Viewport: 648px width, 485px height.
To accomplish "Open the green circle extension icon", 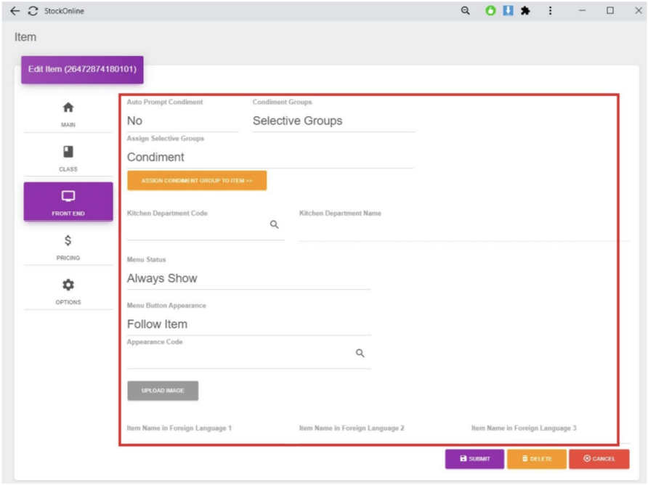I will click(x=490, y=11).
